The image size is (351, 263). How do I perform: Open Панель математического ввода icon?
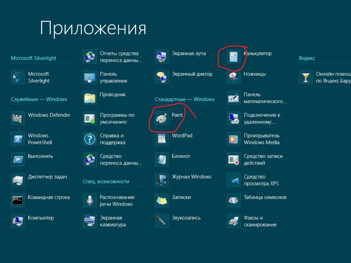tap(234, 98)
